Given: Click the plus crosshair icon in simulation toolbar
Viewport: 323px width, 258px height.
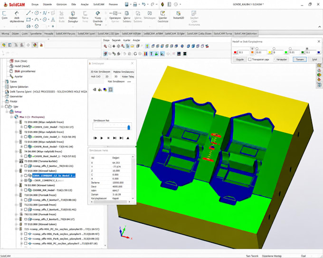Looking at the screenshot, I should pos(114,46).
